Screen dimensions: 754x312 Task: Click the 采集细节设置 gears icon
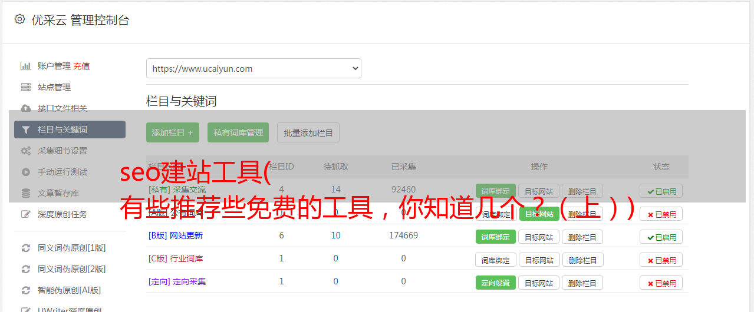[25, 151]
